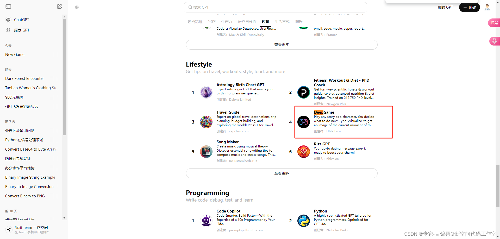This screenshot has width=500, height=239.
Task: Click creator name capchair.com
Action: [239, 131]
